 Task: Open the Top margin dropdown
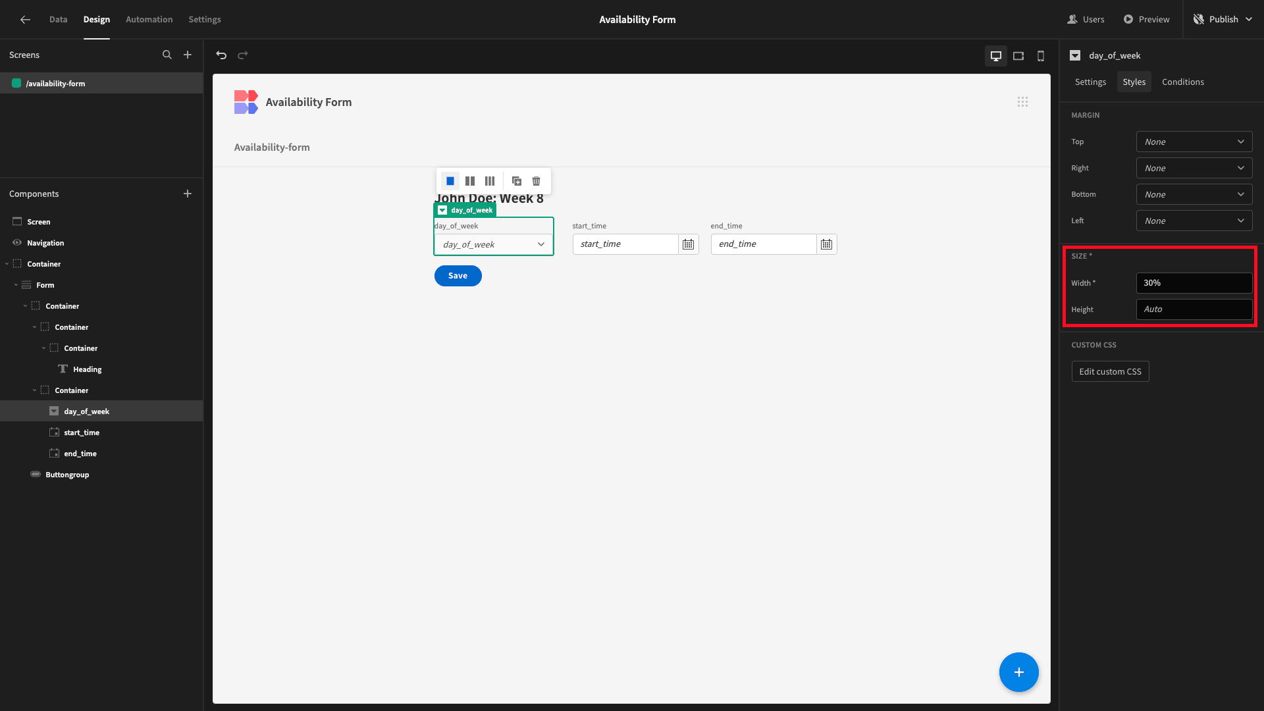(1194, 142)
